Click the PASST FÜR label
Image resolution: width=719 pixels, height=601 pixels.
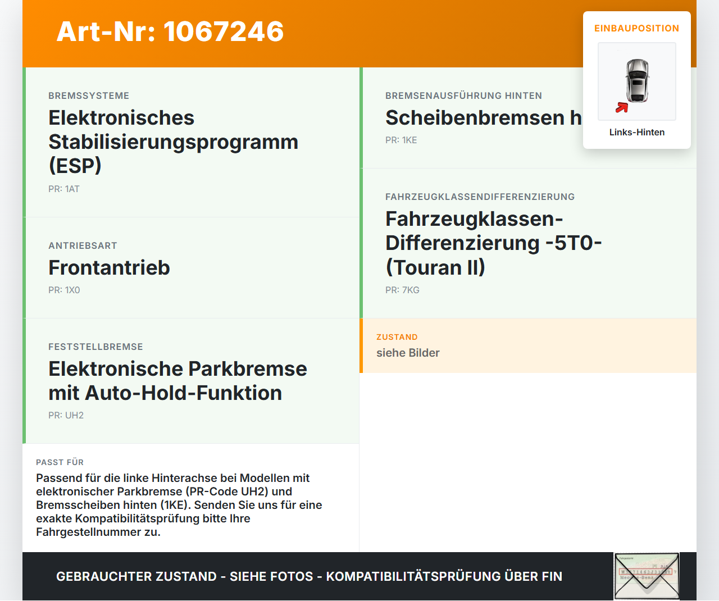pyautogui.click(x=60, y=462)
